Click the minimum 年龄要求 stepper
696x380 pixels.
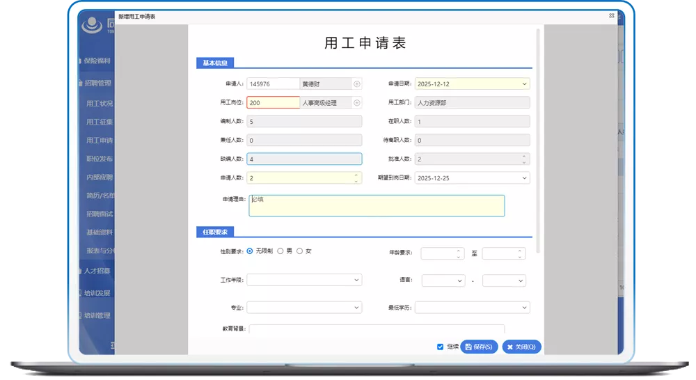pos(459,253)
